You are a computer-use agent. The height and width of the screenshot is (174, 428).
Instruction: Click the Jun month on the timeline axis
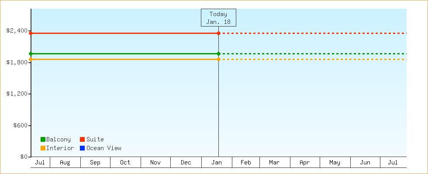coord(365,163)
